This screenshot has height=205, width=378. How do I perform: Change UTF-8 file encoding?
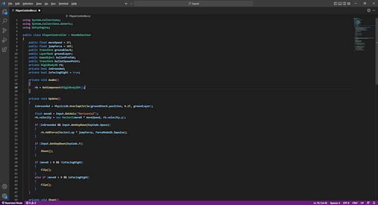(346, 203)
